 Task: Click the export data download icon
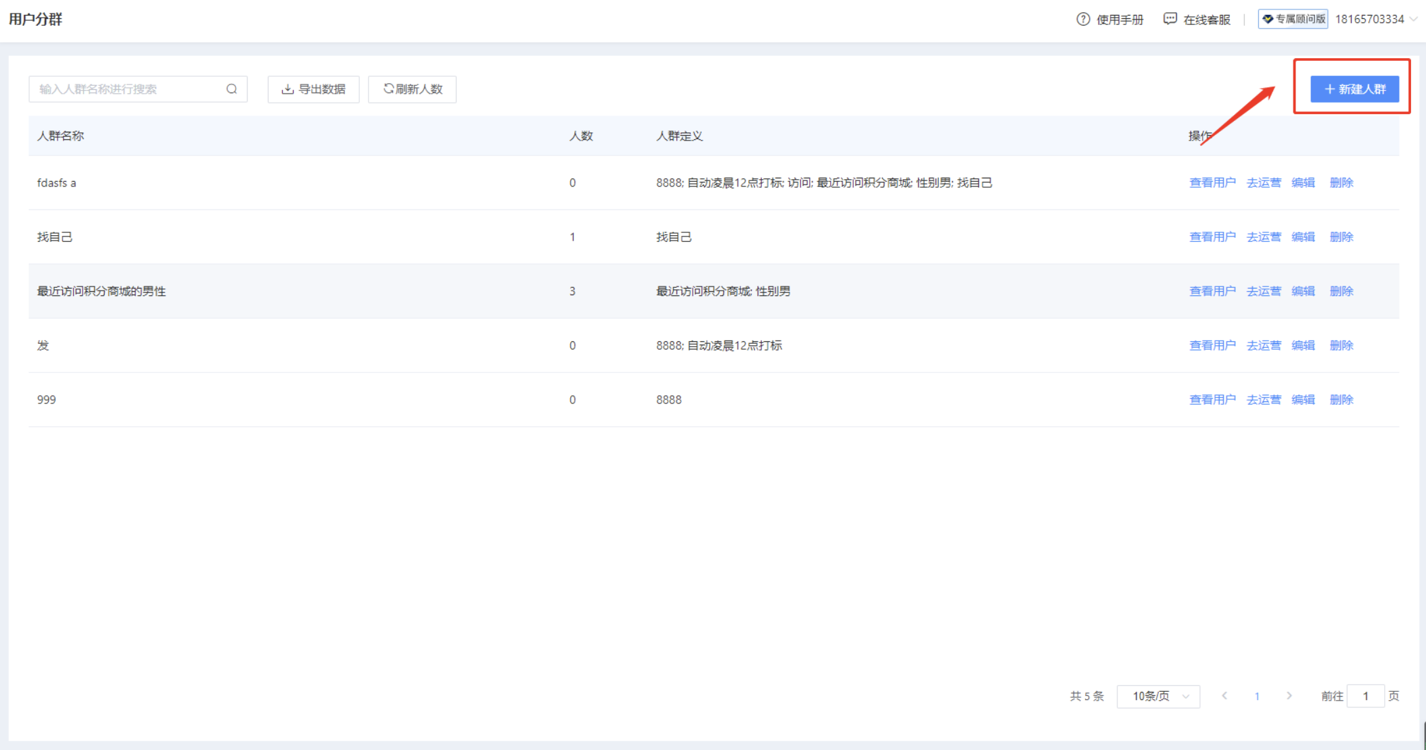point(287,89)
